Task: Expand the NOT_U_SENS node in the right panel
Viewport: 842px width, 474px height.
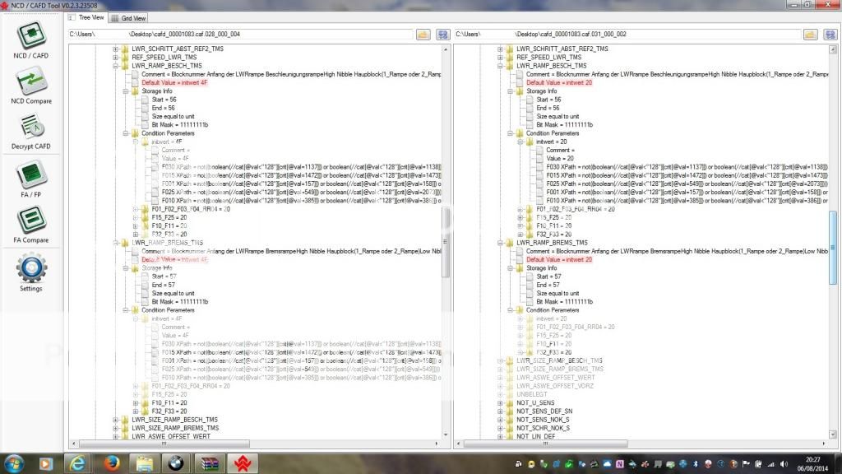Action: coord(500,402)
